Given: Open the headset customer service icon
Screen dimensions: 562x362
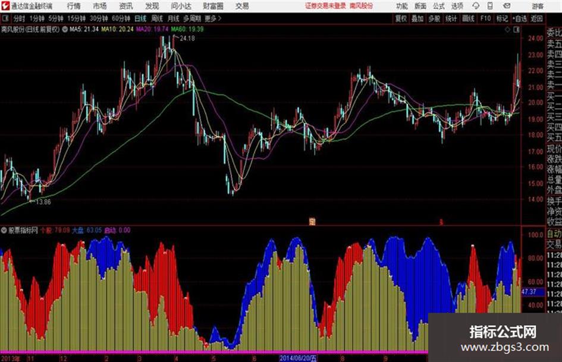Looking at the screenshot, I should [476, 6].
